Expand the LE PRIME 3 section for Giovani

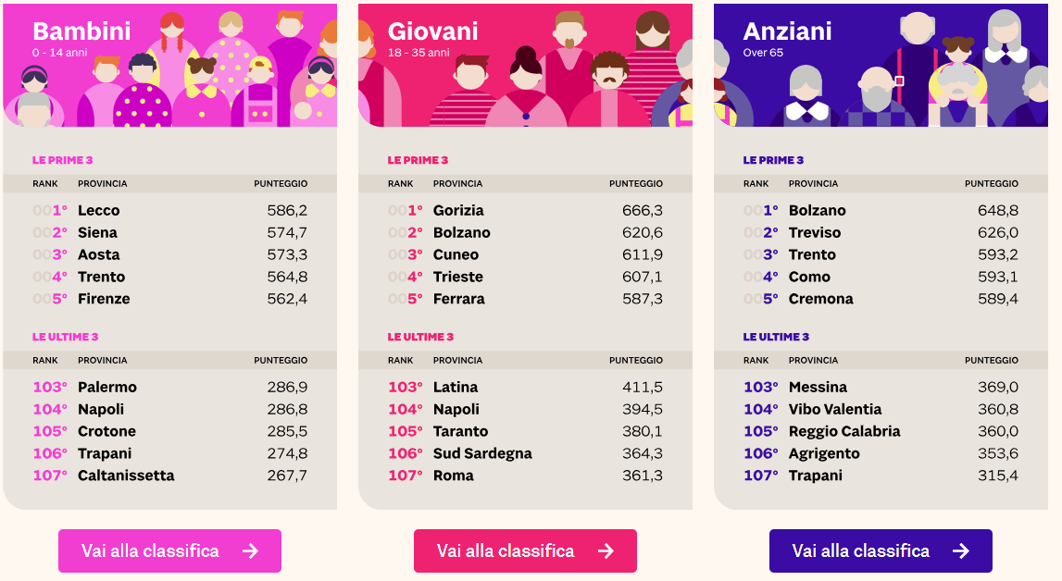(x=419, y=159)
